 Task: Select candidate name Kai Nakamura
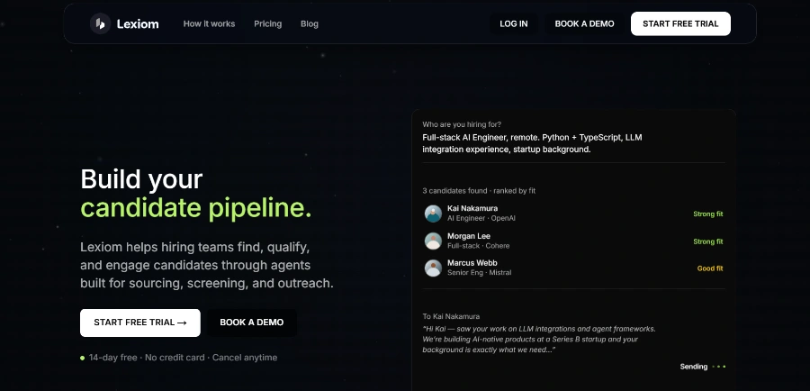coord(472,208)
